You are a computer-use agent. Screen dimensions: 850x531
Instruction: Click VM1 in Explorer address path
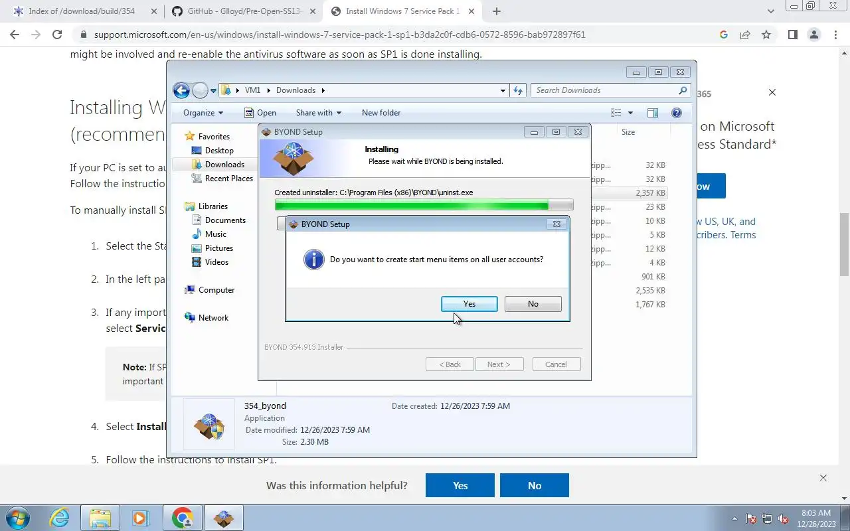tap(252, 90)
